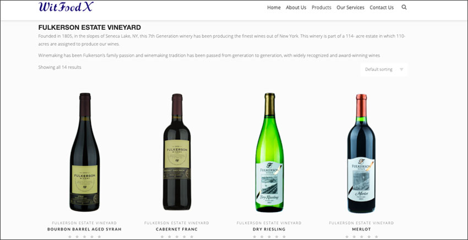The height and width of the screenshot is (240, 468).
Task: Open the search magnifier icon
Action: [x=404, y=8]
